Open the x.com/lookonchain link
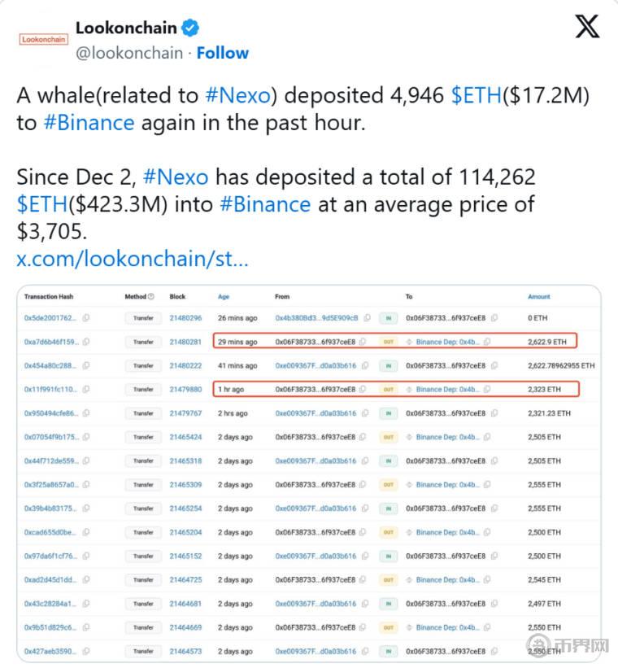 [133, 260]
